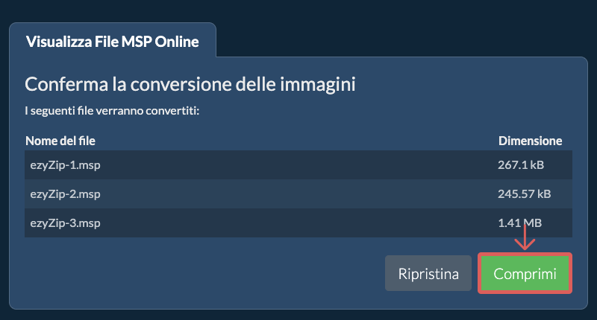Viewport: 597px width, 320px height.
Task: Click the 267.1 kB size value
Action: click(521, 164)
